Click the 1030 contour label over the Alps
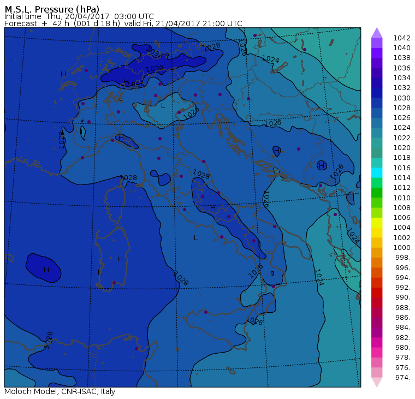Screen dimensions: 415x399 (155, 69)
